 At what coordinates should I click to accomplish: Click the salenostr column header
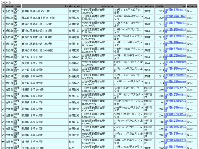coord(149,6)
